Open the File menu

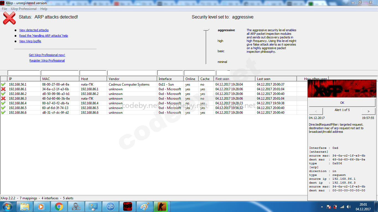(4, 9)
